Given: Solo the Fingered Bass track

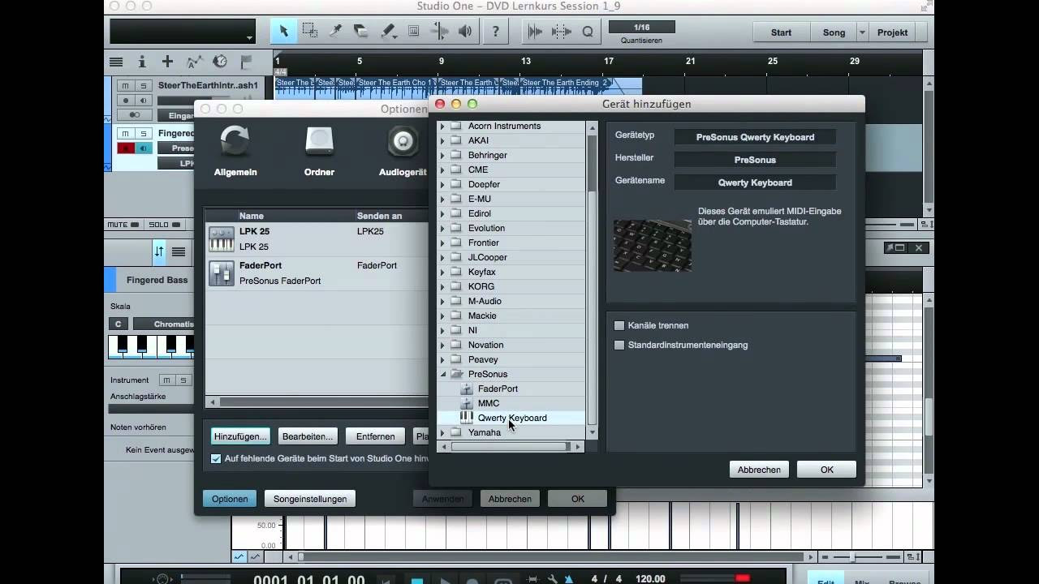Looking at the screenshot, I should (144, 133).
